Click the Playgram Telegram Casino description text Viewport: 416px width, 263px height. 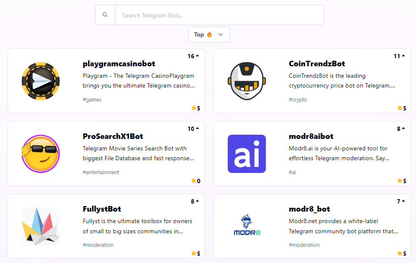139,81
